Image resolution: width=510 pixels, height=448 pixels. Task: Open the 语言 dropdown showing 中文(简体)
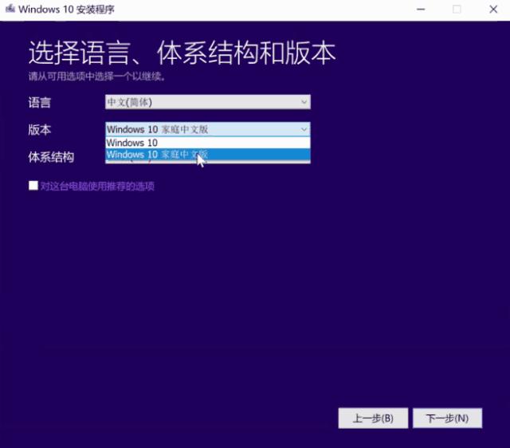(208, 102)
